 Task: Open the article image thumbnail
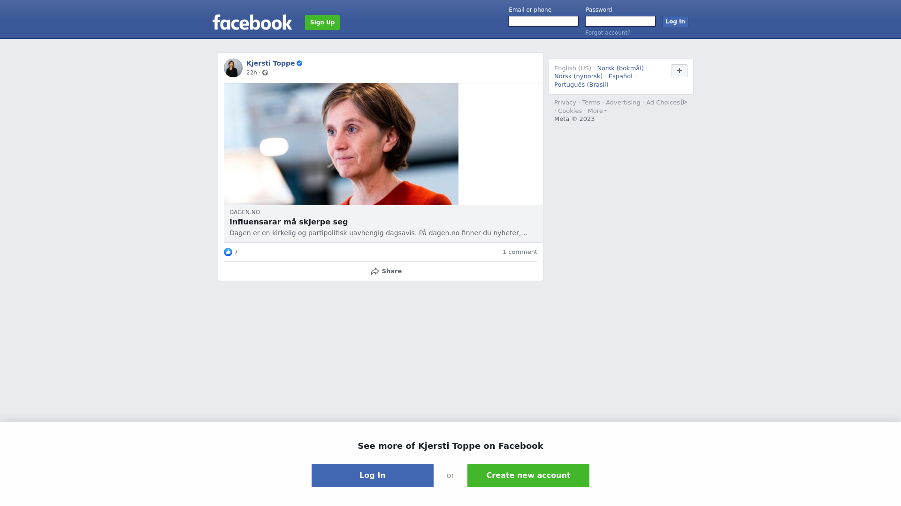(x=341, y=144)
